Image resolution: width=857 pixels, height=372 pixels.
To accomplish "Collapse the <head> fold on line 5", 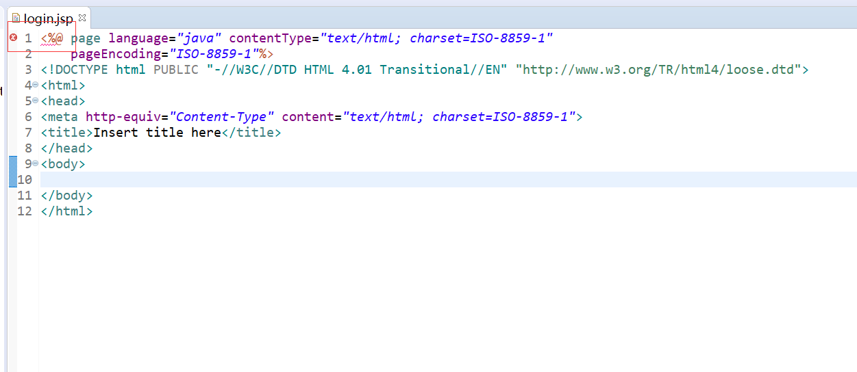I will point(36,101).
